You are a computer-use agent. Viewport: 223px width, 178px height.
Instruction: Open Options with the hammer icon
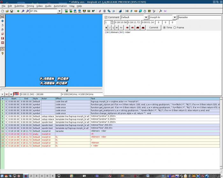point(161,11)
